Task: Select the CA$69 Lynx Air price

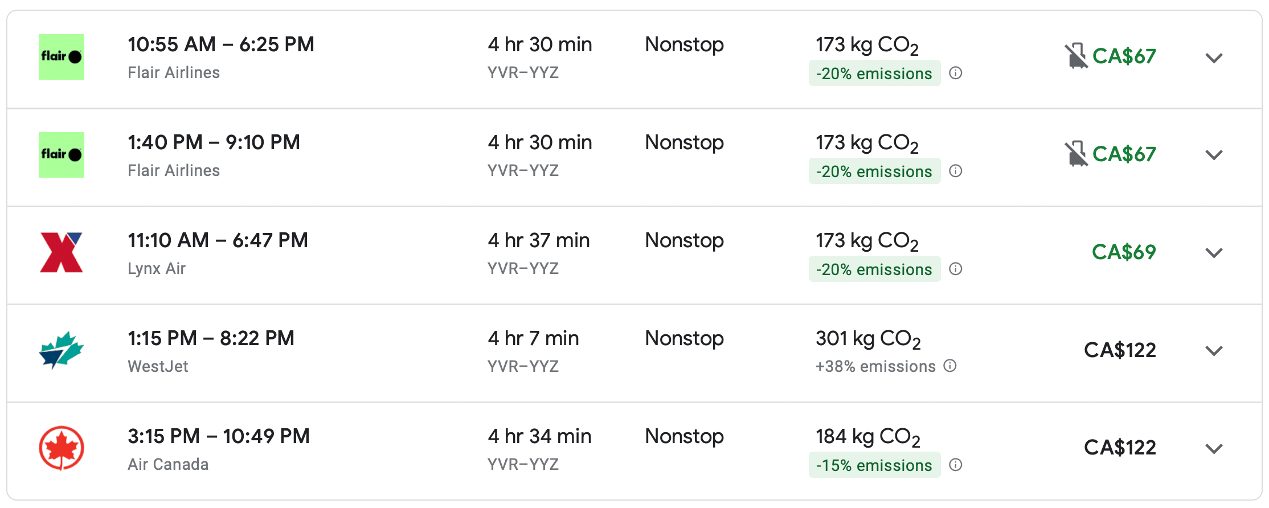Action: [x=1124, y=252]
